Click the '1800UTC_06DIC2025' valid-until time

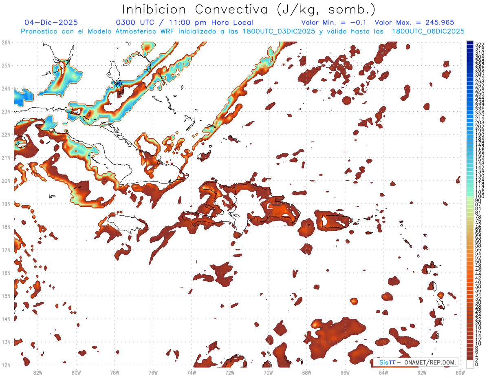(x=428, y=31)
